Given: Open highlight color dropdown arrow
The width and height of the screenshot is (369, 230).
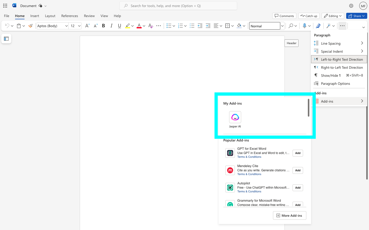Looking at the screenshot, I should pos(132,26).
